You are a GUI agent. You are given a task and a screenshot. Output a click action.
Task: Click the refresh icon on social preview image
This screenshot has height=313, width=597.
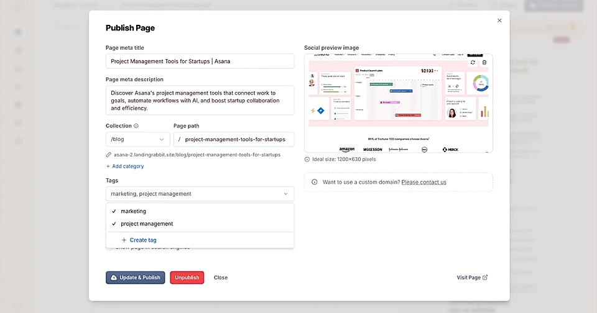473,62
